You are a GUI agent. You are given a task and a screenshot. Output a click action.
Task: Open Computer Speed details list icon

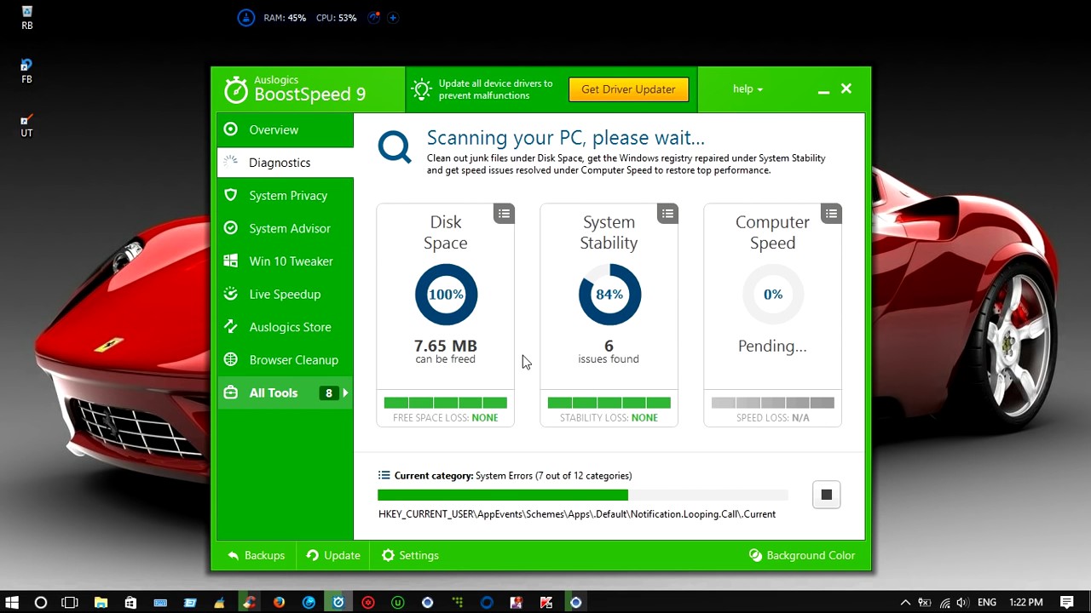(x=831, y=214)
